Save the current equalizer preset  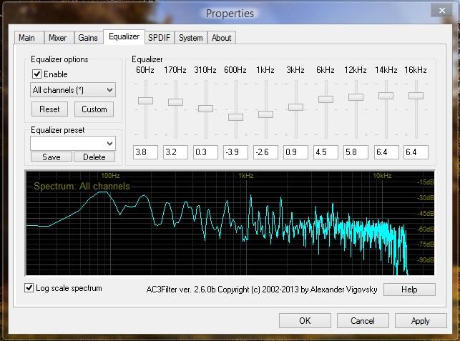pos(51,157)
